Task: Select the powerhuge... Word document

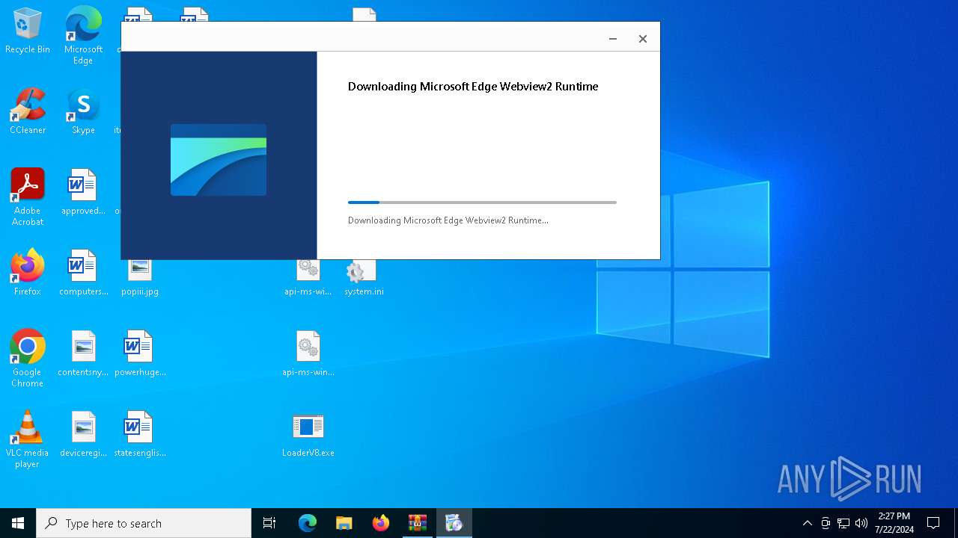Action: 140,353
